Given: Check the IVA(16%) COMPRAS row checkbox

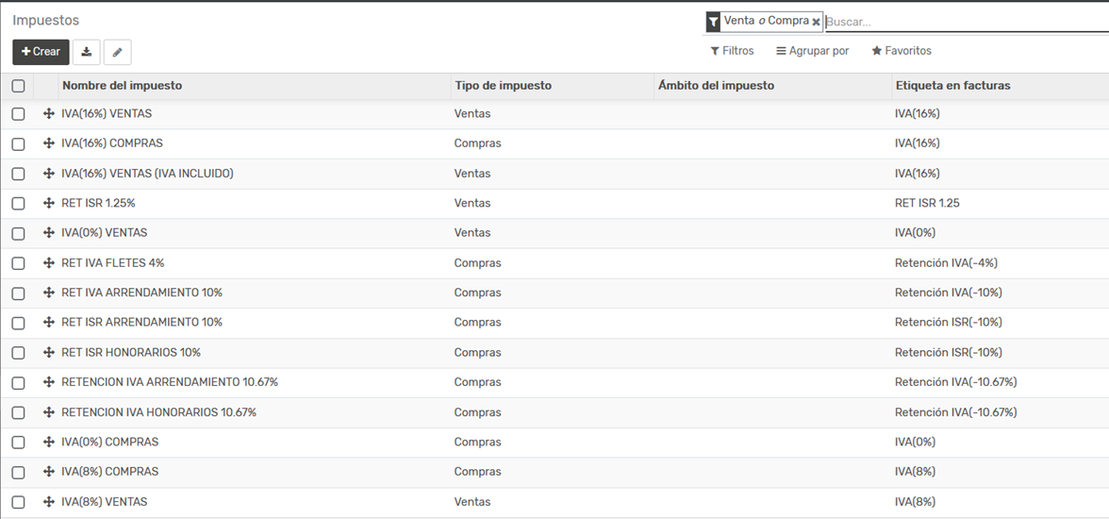Looking at the screenshot, I should pyautogui.click(x=18, y=144).
